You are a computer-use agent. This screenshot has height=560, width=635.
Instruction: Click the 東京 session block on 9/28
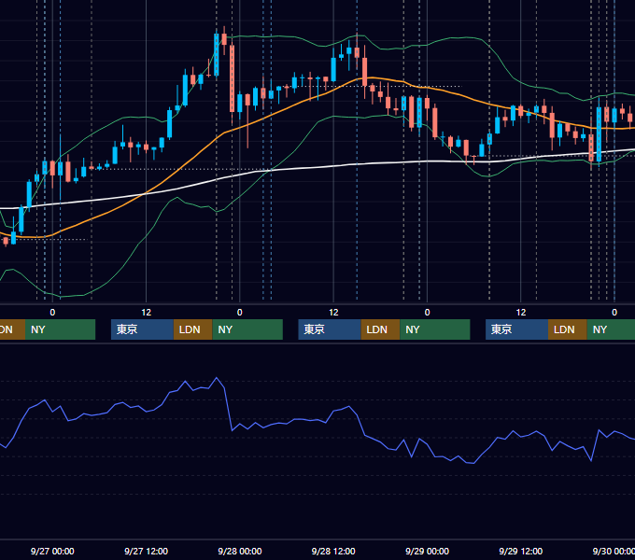click(x=330, y=329)
